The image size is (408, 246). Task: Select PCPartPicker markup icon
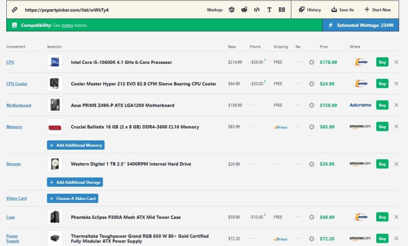pos(232,10)
